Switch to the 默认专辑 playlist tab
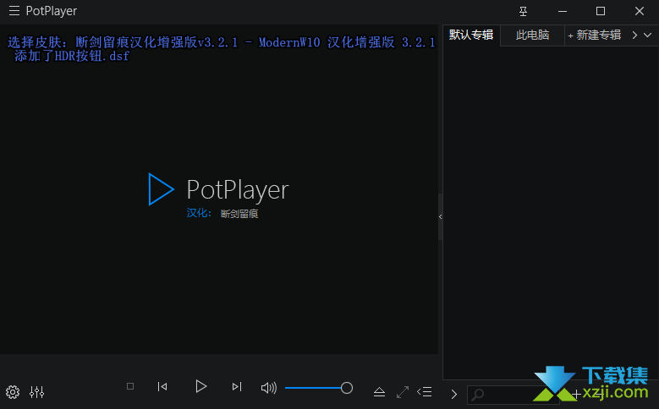 (471, 35)
